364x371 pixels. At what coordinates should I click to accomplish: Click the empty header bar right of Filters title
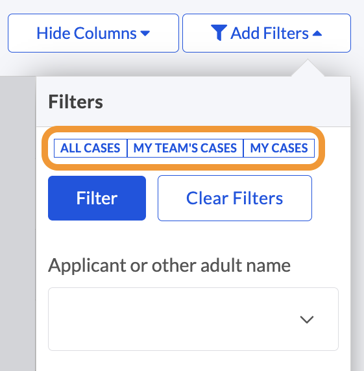(226, 102)
